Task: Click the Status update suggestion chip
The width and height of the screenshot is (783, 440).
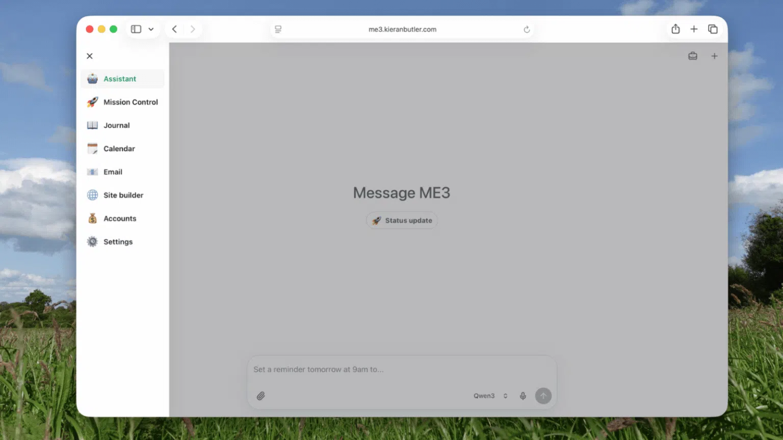Action: click(402, 221)
